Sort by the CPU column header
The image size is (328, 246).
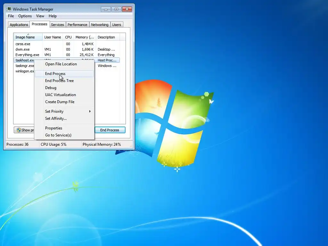68,37
